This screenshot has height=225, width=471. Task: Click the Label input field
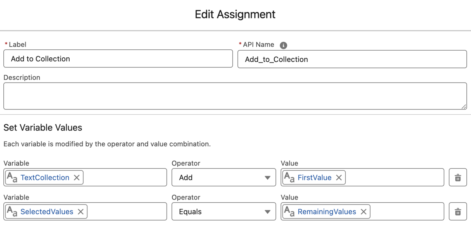(x=118, y=59)
